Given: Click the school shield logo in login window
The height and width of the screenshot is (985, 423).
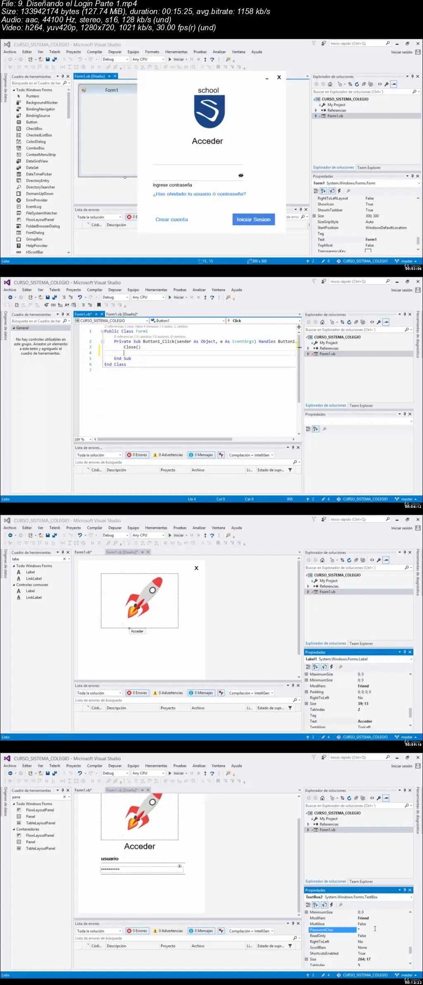Looking at the screenshot, I should 209,112.
